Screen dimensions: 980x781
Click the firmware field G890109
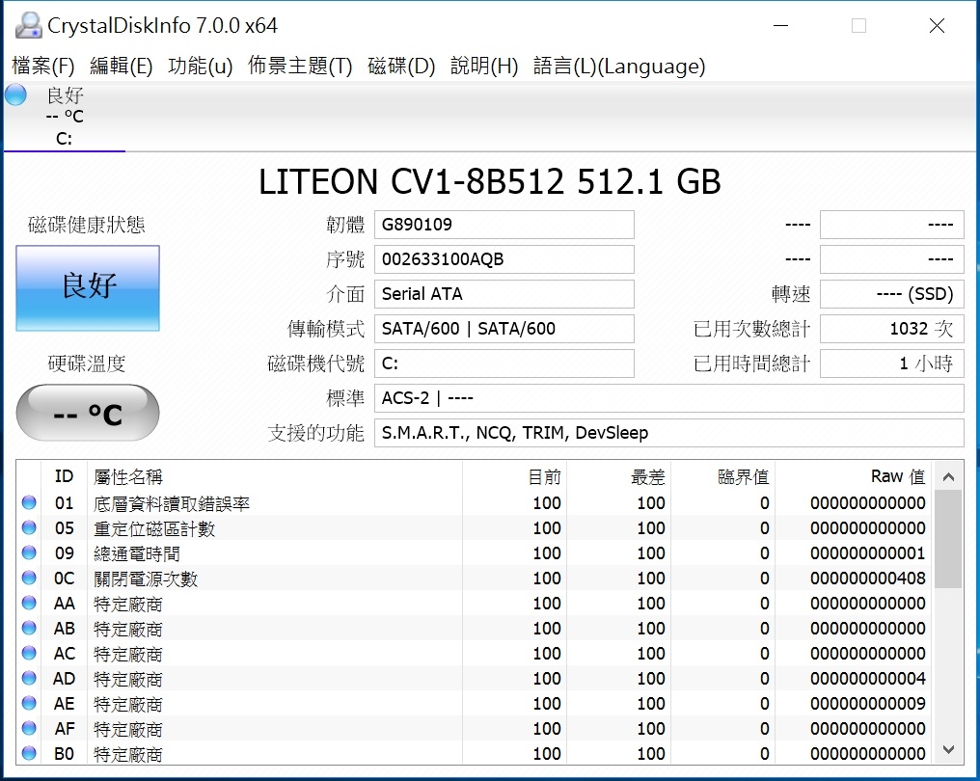[x=504, y=225]
